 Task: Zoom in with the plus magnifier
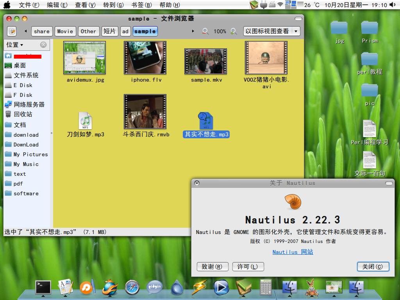point(234,31)
